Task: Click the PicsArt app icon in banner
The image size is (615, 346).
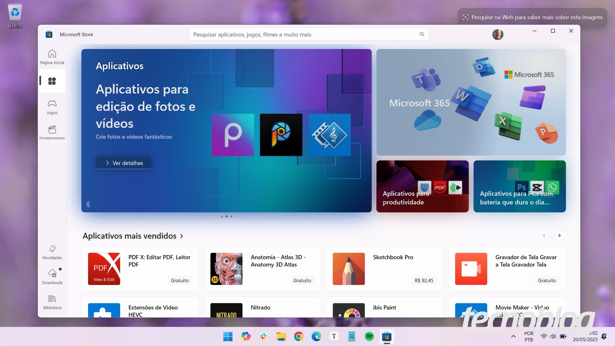Action: [x=233, y=135]
